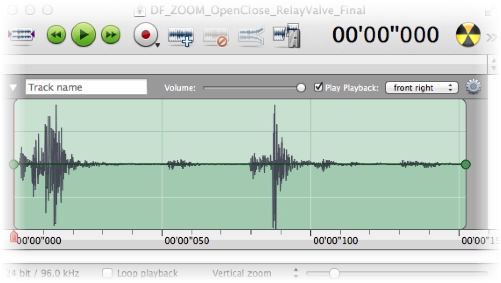Viewport: 501px width, 283px height.
Task: Uncheck the Play Playback checkbox
Action: point(318,87)
